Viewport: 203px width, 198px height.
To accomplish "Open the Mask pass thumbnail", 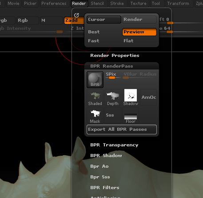I will pyautogui.click(x=95, y=115).
